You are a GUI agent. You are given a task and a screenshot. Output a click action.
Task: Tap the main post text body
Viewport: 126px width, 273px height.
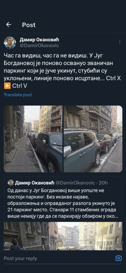[x=62, y=70]
